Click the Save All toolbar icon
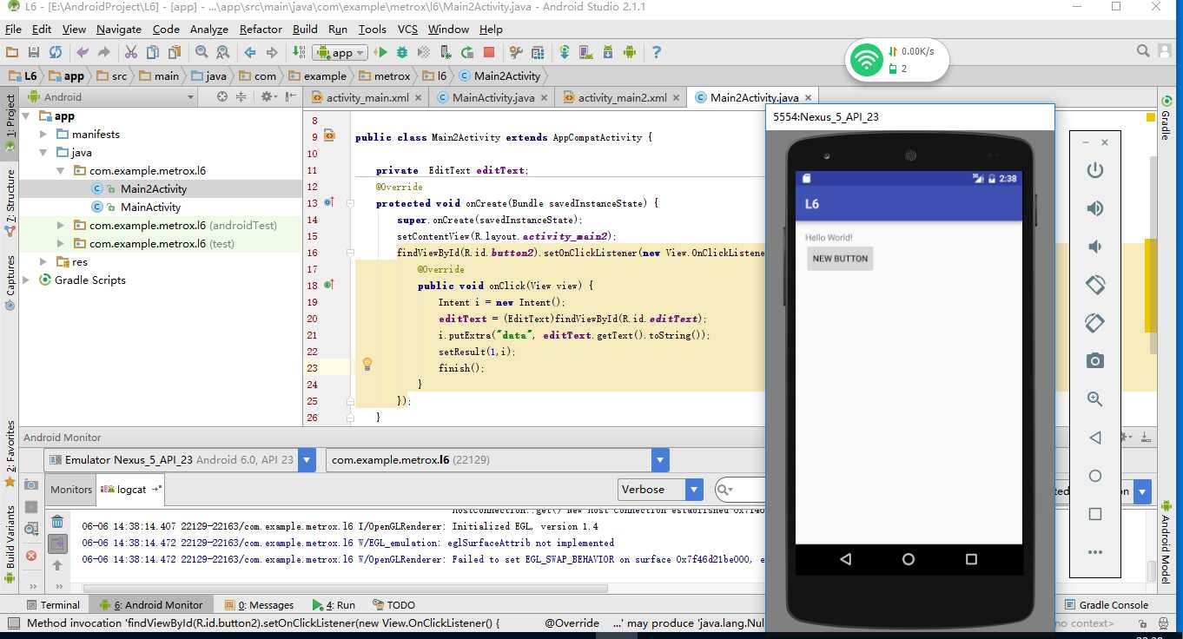Viewport: 1183px width, 639px height. [34, 52]
